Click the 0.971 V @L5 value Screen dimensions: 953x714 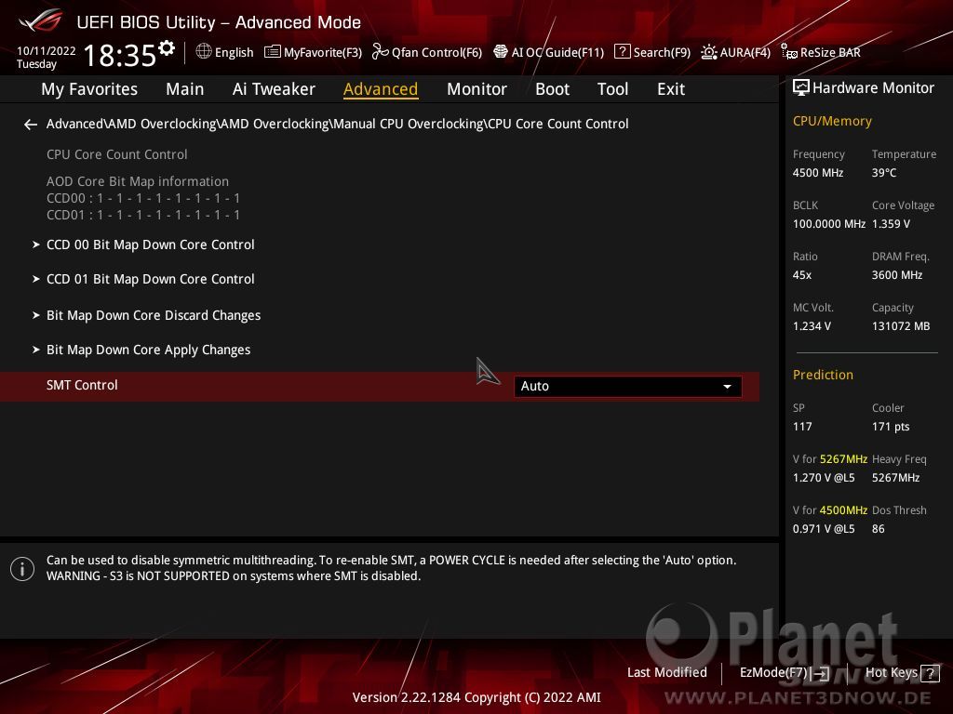[824, 529]
